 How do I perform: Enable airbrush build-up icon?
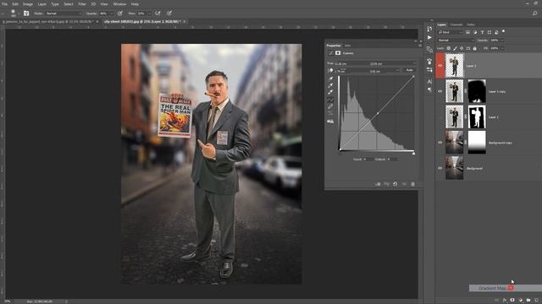[x=158, y=14]
